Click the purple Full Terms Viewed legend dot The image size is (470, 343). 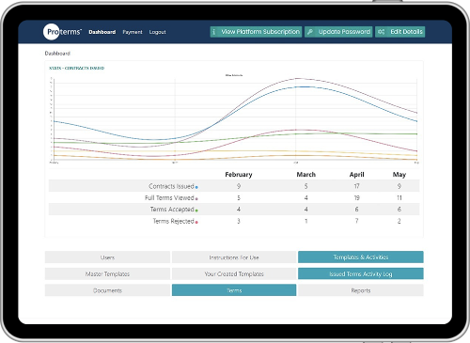tap(196, 199)
